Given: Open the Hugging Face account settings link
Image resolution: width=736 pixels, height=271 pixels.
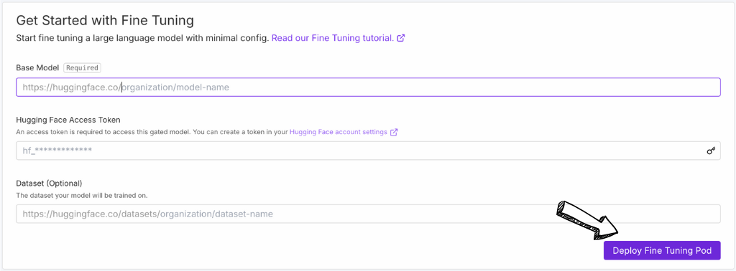Looking at the screenshot, I should 339,132.
